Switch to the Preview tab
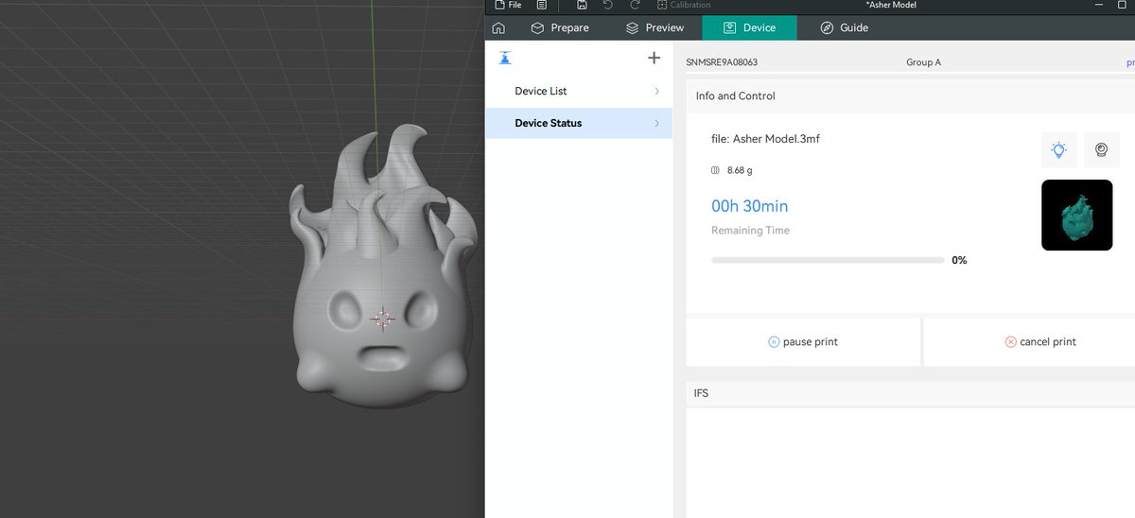 (x=655, y=27)
